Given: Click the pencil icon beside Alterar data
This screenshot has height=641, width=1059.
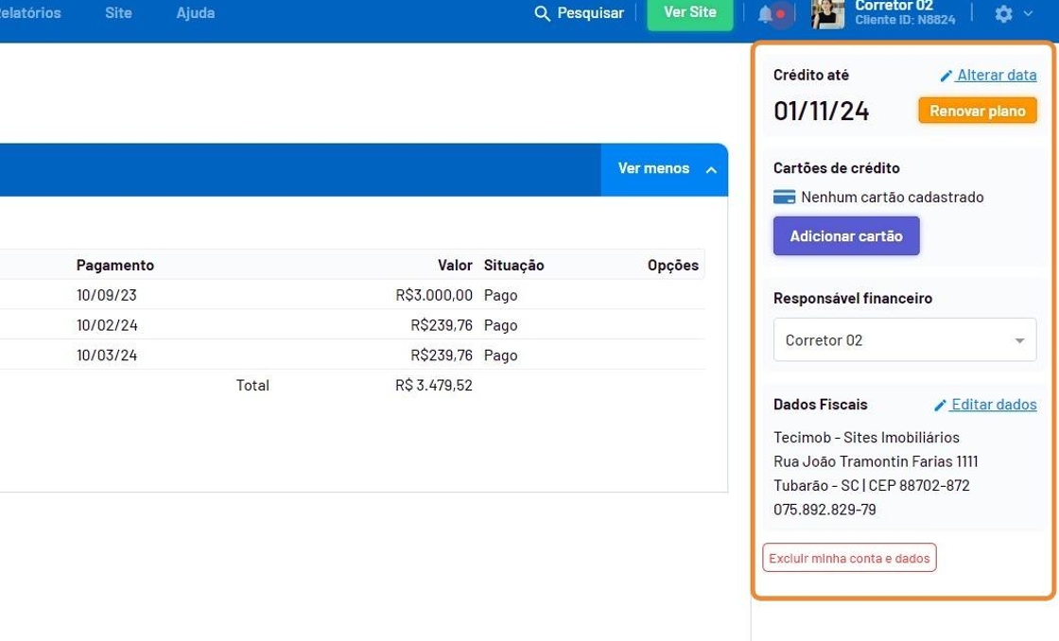Looking at the screenshot, I should pos(946,76).
